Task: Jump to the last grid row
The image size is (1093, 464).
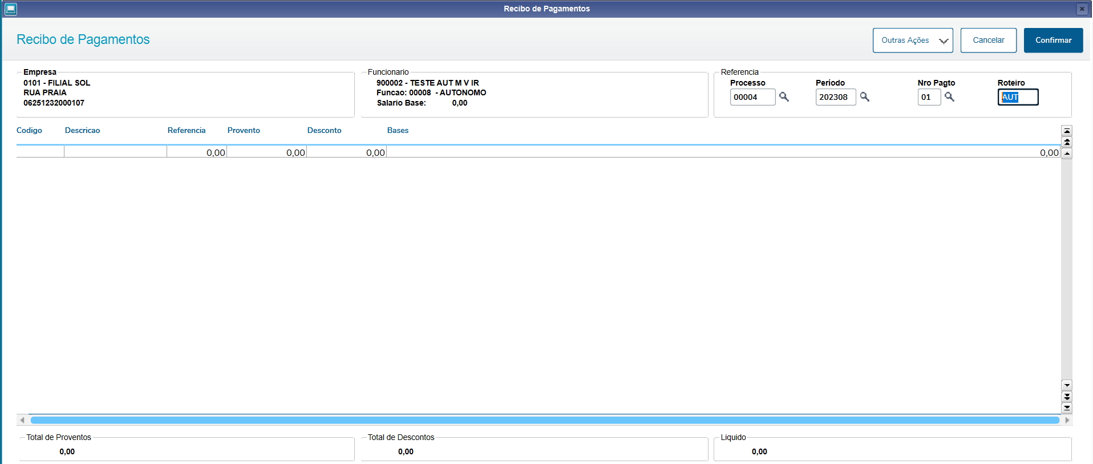Action: click(1067, 408)
